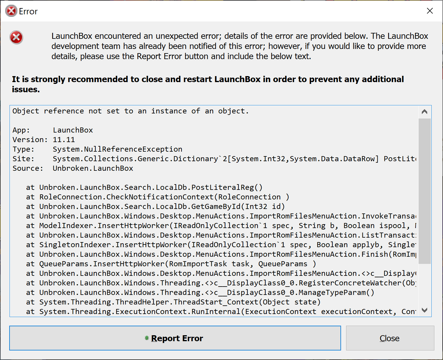Click the 'Version: 11.11' line
The image size is (443, 360).
pyautogui.click(x=44, y=140)
